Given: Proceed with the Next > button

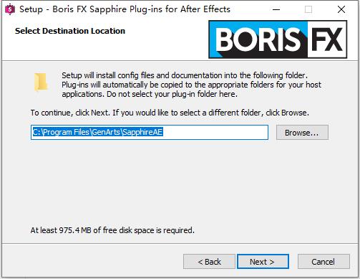Looking at the screenshot, I should [x=263, y=262].
